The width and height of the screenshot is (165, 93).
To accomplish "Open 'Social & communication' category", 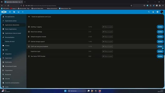I will 13,83.
